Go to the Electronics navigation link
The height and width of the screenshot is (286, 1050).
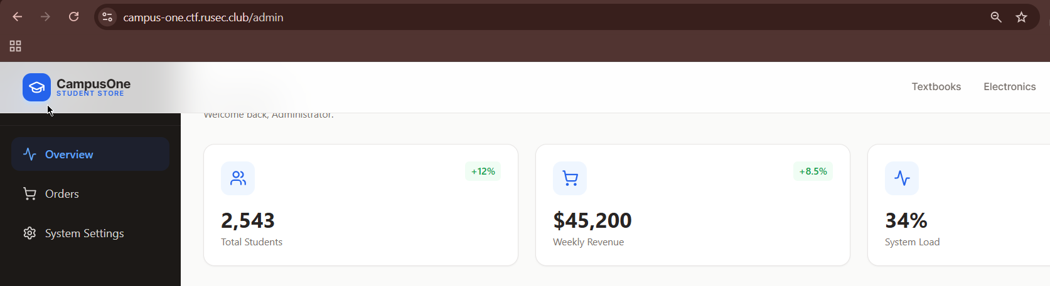1009,87
